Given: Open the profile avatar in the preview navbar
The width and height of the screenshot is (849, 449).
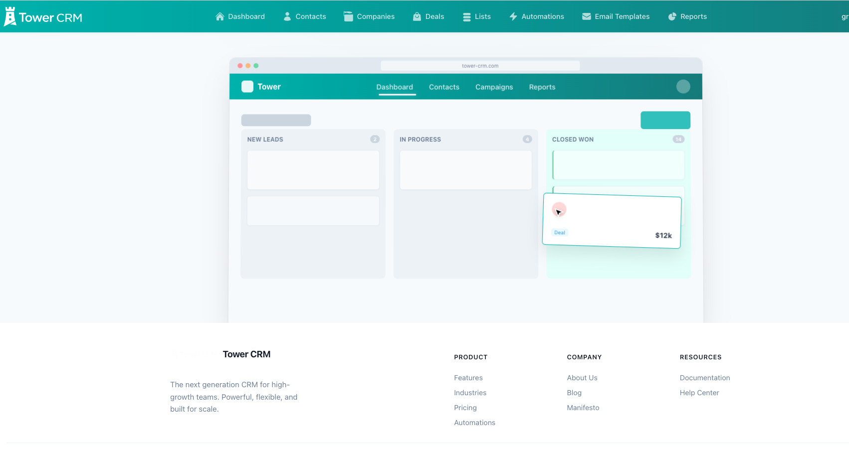Looking at the screenshot, I should coord(683,86).
